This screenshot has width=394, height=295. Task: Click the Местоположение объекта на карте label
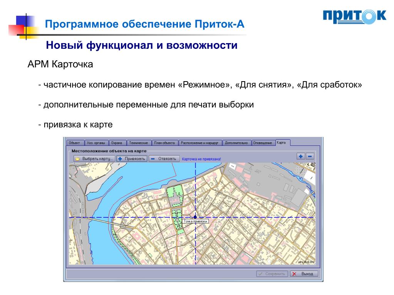(x=109, y=151)
